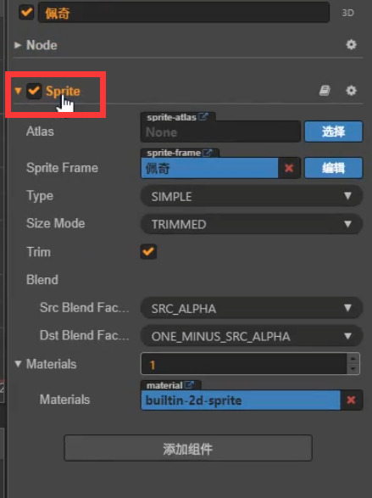Open the Sprite component settings gear
The height and width of the screenshot is (498, 372).
tap(351, 91)
